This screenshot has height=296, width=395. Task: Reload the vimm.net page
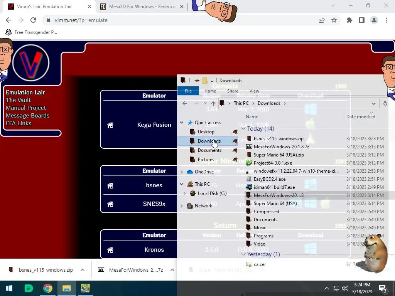tap(33, 20)
